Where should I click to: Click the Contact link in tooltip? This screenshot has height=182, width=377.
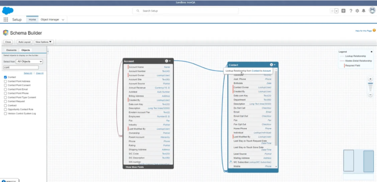[x=256, y=71]
